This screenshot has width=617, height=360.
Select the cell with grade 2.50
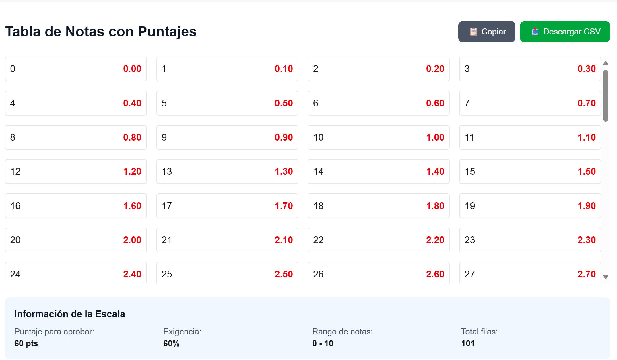227,273
